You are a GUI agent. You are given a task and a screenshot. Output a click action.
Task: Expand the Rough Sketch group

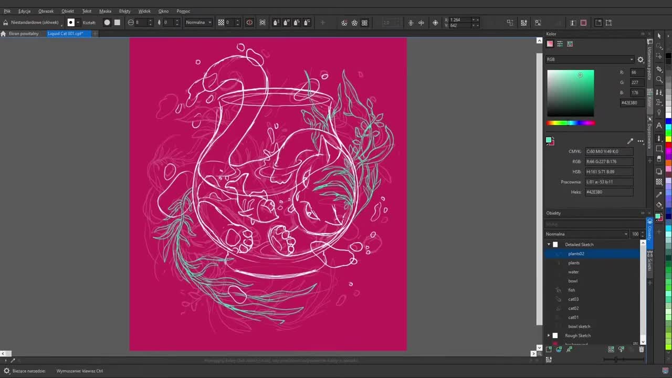click(549, 335)
